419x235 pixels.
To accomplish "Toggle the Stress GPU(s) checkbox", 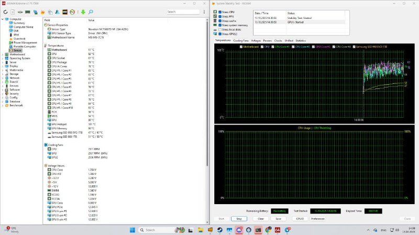I will [x=220, y=34].
